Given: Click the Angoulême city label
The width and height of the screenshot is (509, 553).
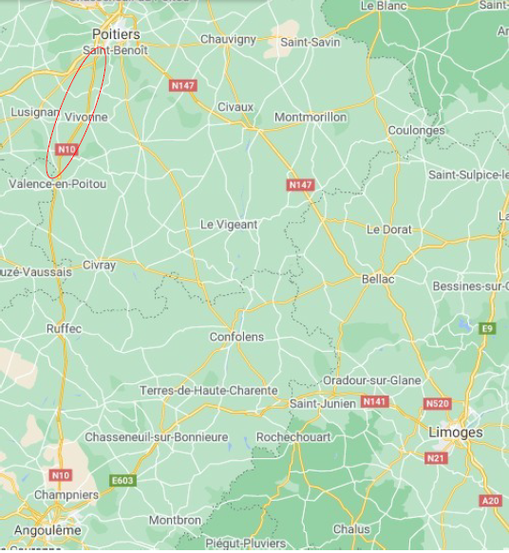Looking at the screenshot, I should tap(47, 530).
